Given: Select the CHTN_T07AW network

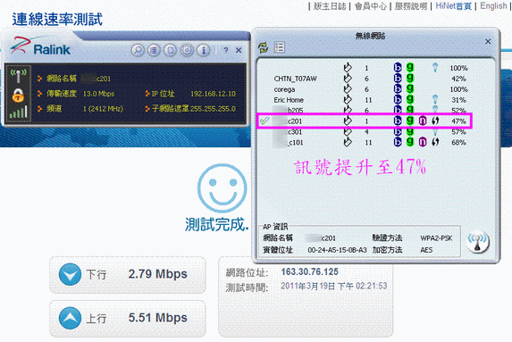Looking at the screenshot, I should pyautogui.click(x=363, y=79).
